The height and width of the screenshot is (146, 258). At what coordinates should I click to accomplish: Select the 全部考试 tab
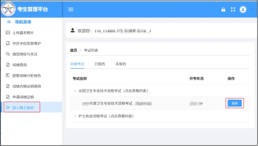pos(77,64)
